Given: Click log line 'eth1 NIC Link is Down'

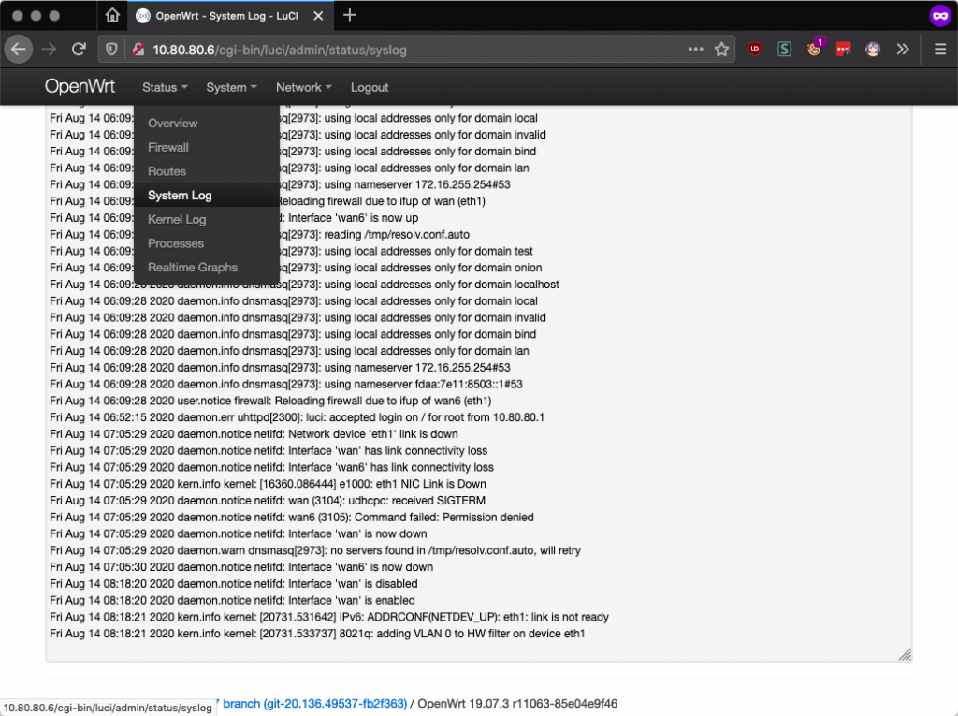Looking at the screenshot, I should point(268,484).
